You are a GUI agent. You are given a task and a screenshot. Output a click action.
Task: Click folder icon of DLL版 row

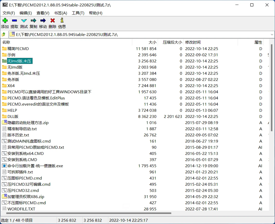pos(4,116)
